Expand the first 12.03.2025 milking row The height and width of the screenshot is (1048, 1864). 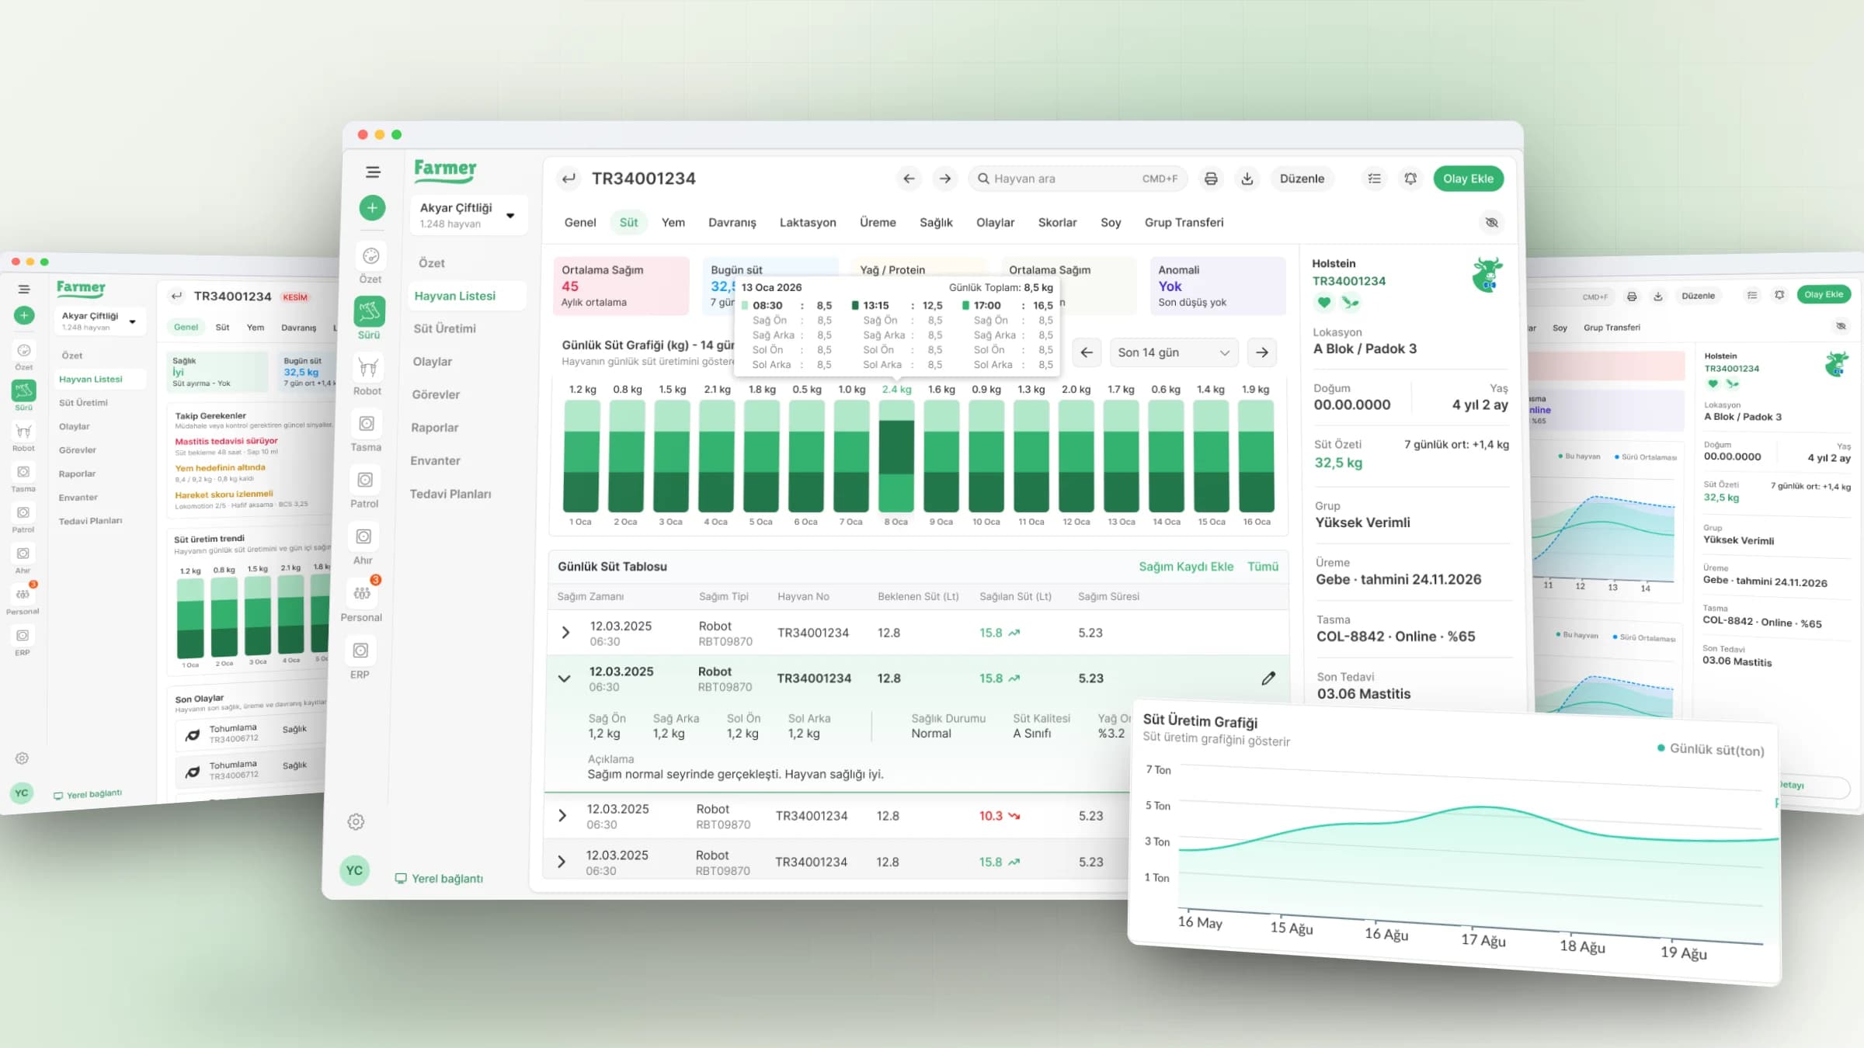pyautogui.click(x=565, y=633)
